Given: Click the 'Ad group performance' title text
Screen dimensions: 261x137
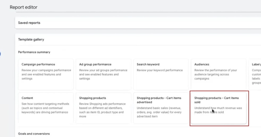Looking at the screenshot, I should [x=95, y=65].
